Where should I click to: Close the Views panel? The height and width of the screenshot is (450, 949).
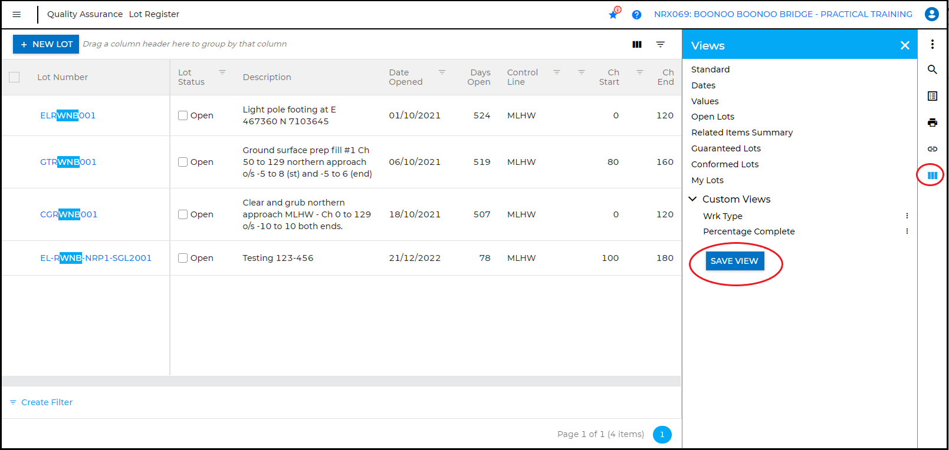[x=905, y=45]
